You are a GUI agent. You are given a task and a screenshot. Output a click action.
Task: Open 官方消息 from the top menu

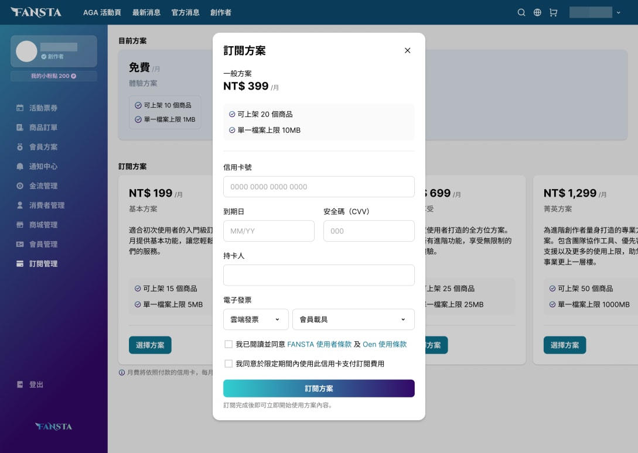pyautogui.click(x=185, y=12)
